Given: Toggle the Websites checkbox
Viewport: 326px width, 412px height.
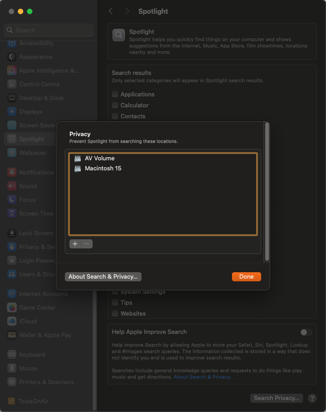Looking at the screenshot, I should [115, 313].
